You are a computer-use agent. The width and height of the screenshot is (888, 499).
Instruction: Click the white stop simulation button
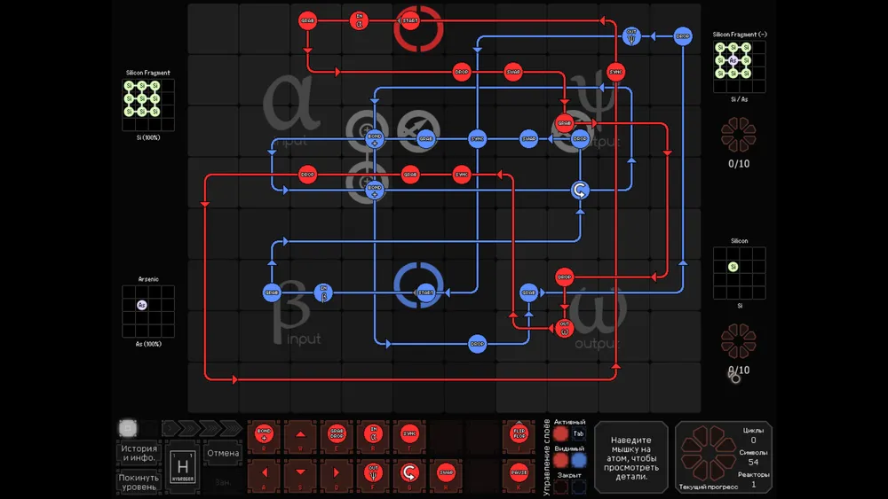pyautogui.click(x=127, y=428)
